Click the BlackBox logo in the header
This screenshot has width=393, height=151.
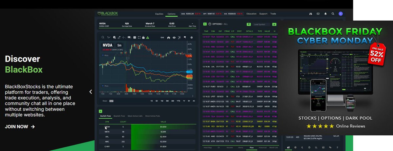[x=108, y=14]
